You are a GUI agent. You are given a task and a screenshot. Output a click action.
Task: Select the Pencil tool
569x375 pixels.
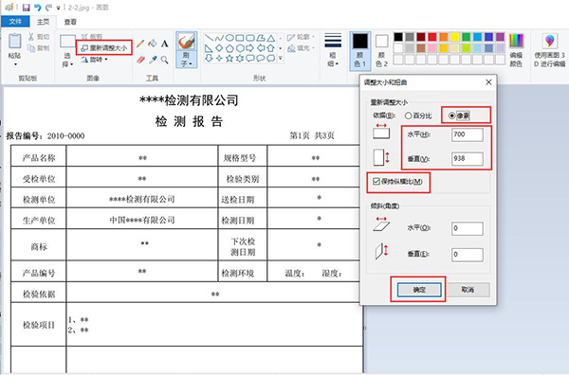pyautogui.click(x=140, y=44)
